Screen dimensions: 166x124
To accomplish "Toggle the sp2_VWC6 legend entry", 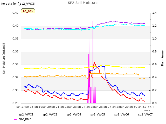I will point(119,114).
